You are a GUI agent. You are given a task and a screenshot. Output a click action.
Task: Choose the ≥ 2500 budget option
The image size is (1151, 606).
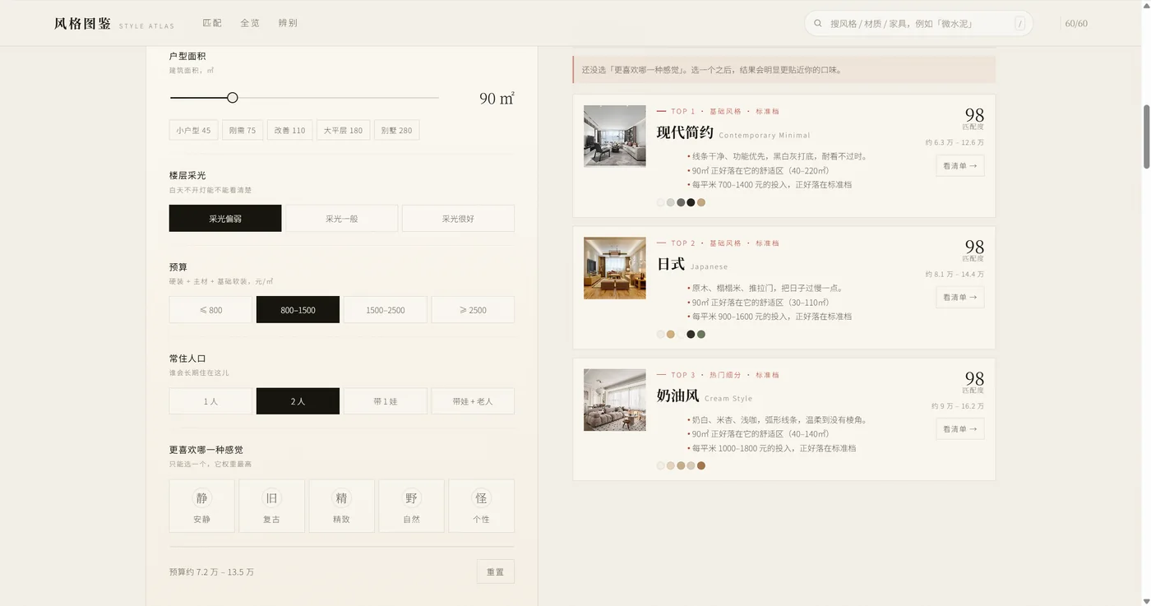point(473,310)
